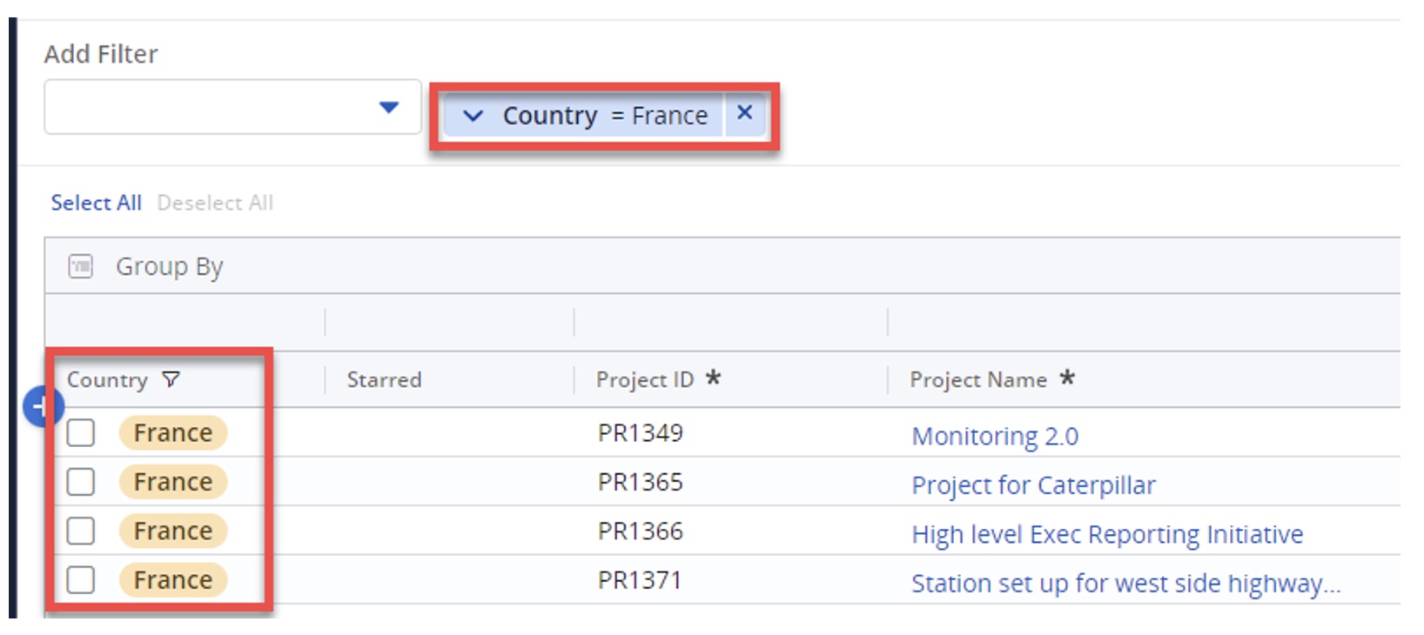Check the checkbox for PR1365 row
1424x635 pixels.
pyautogui.click(x=81, y=481)
